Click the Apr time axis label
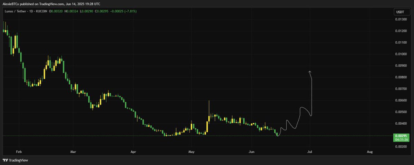Viewport: 414px width, 165px height. (133, 151)
